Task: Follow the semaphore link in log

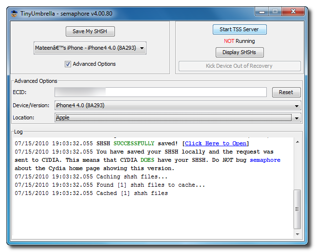Action: (x=265, y=160)
